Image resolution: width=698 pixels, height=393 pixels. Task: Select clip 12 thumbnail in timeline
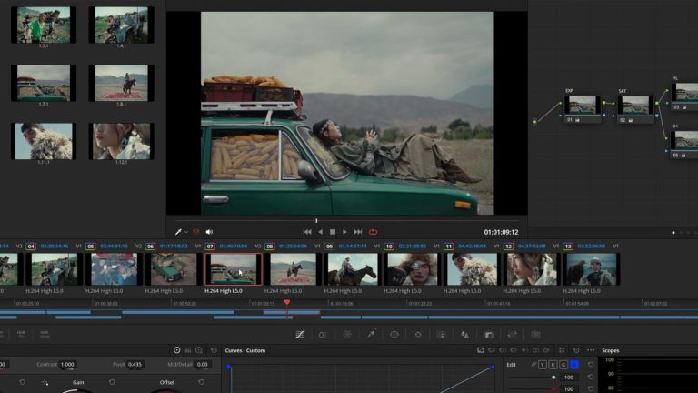tap(532, 269)
